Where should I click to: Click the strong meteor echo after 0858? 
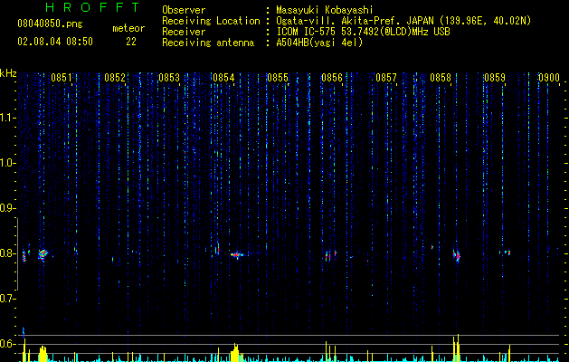[x=457, y=255]
